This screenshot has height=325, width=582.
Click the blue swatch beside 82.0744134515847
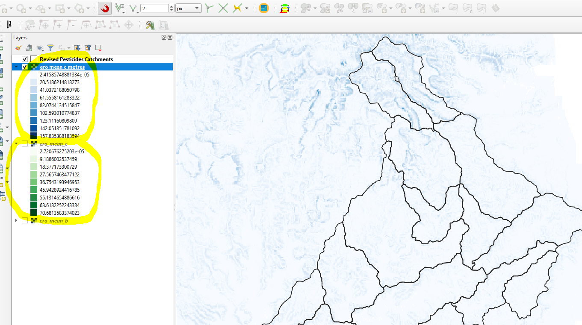tap(34, 105)
